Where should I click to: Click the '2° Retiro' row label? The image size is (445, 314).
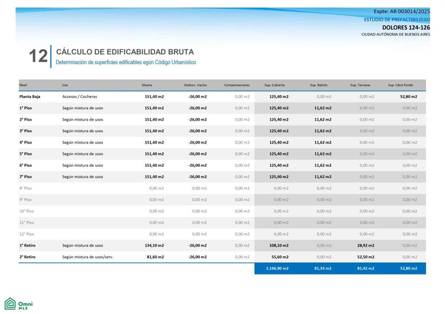pos(27,257)
